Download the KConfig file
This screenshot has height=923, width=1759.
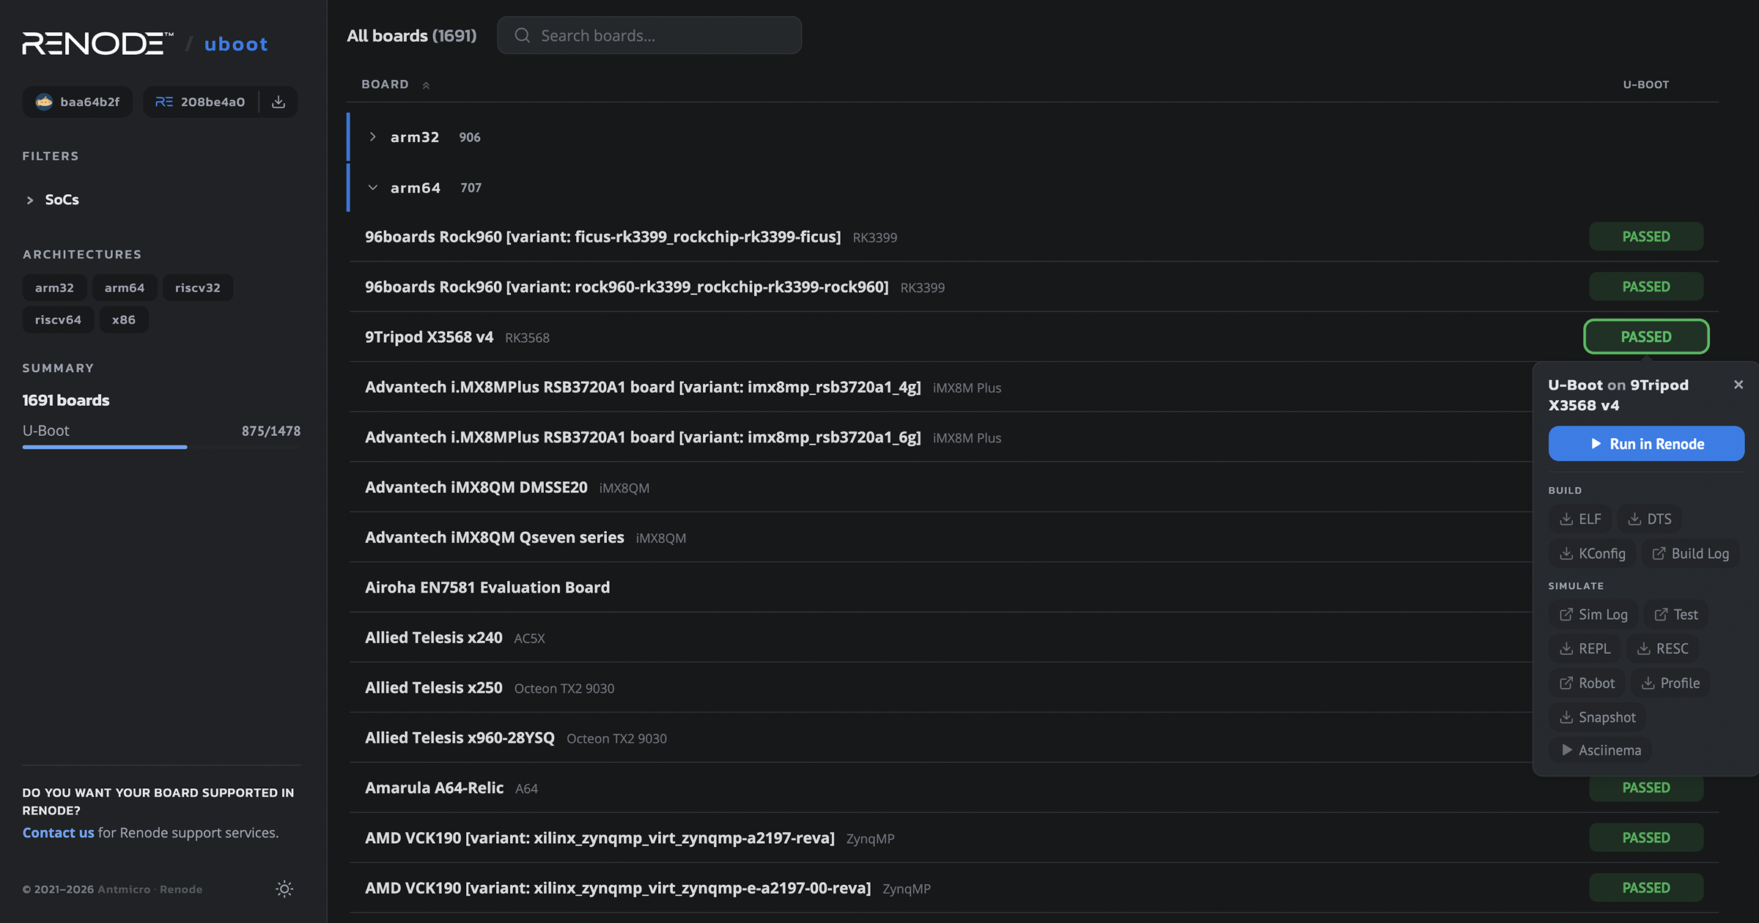click(1593, 553)
